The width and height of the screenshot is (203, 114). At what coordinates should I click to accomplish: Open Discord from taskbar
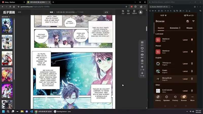click(27, 111)
